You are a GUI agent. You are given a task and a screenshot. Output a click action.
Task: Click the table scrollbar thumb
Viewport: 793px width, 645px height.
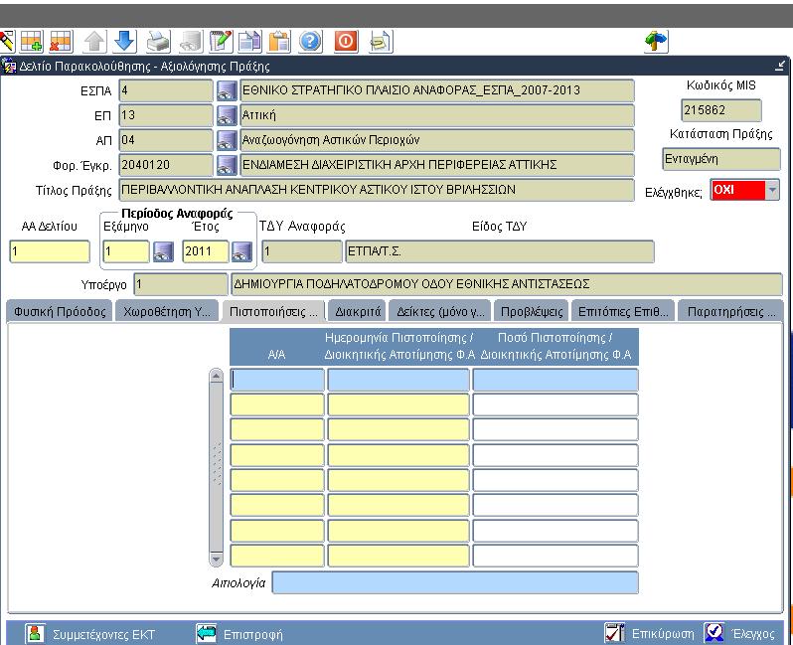pyautogui.click(x=216, y=467)
